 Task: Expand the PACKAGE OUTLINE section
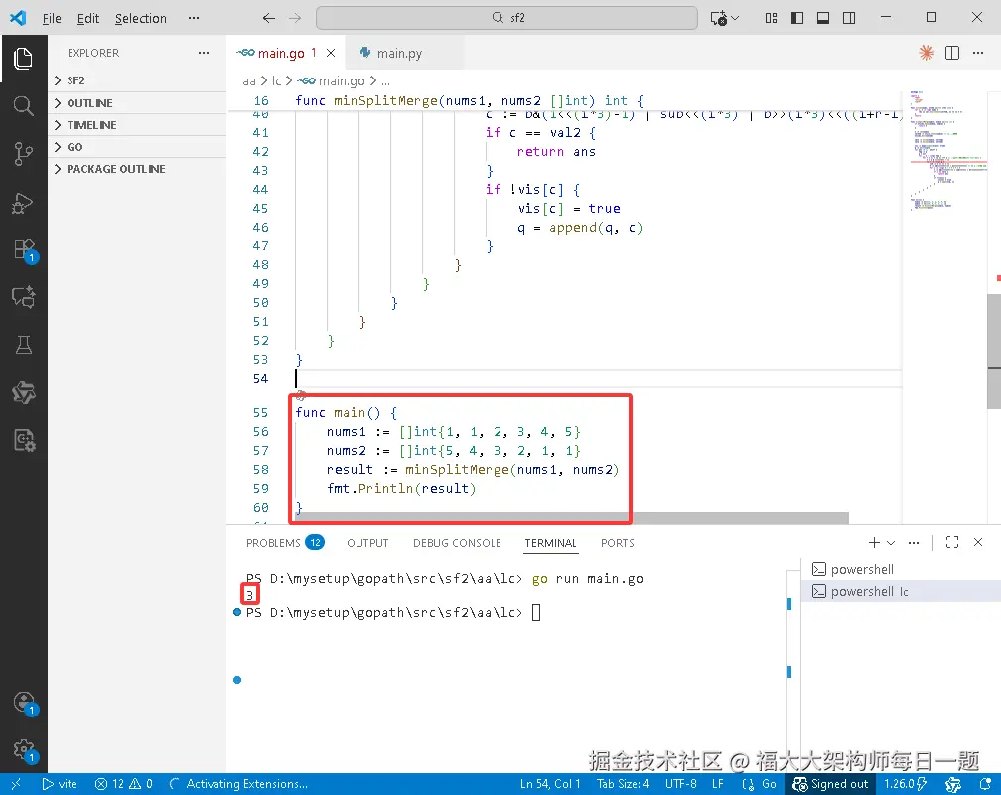click(x=137, y=169)
